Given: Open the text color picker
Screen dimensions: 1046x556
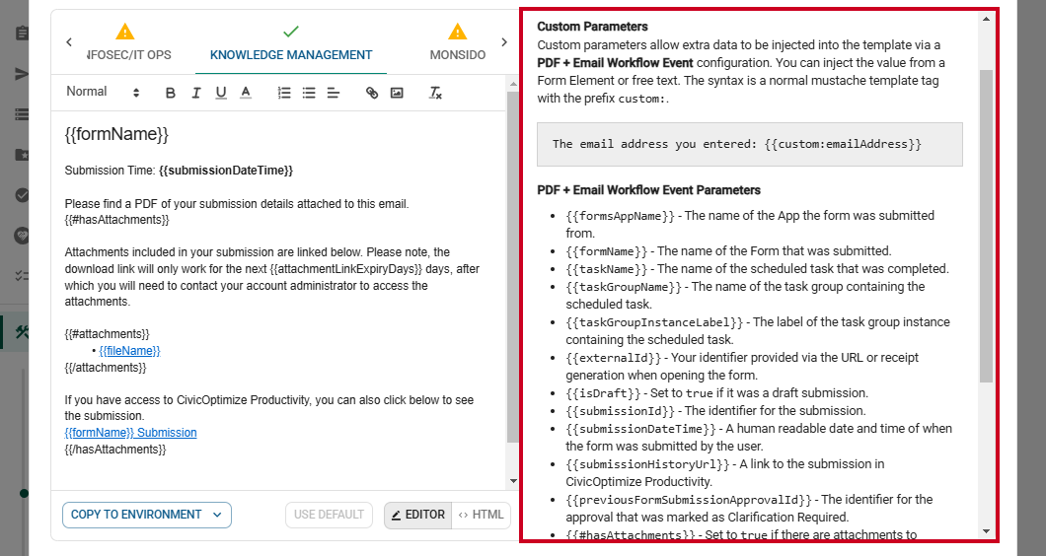Looking at the screenshot, I should [x=246, y=94].
